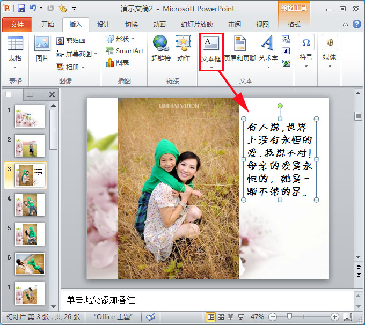Switch to the 设计 ribbon tab
The height and width of the screenshot is (325, 365).
click(x=104, y=25)
